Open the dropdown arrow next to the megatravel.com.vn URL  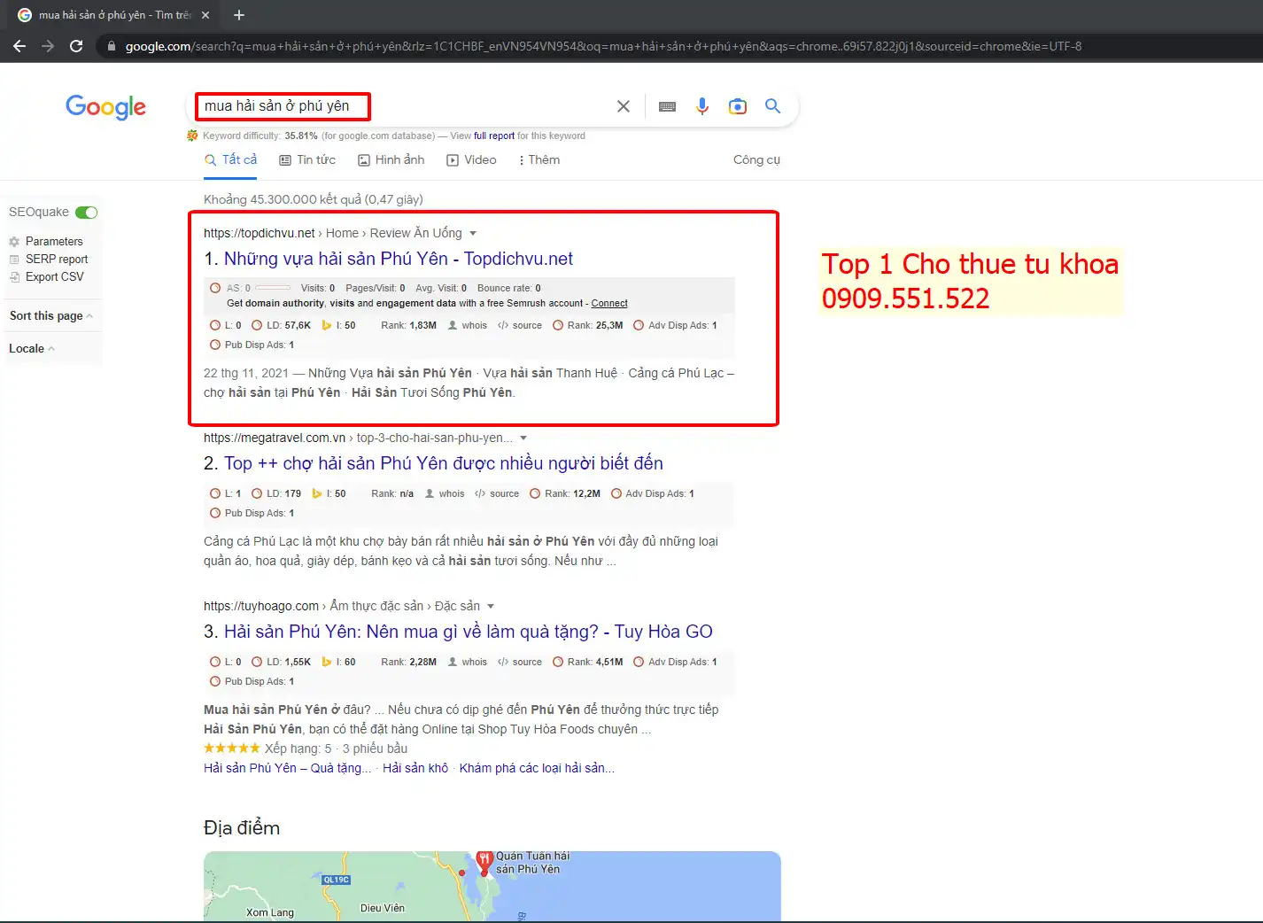[523, 438]
